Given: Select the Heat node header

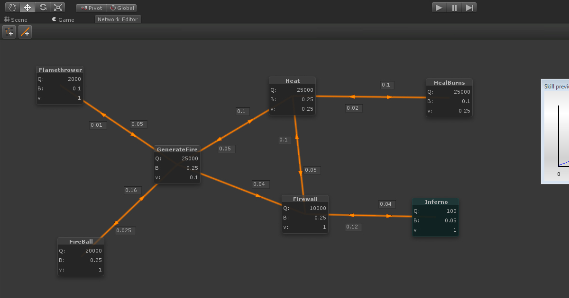Looking at the screenshot, I should (x=293, y=81).
